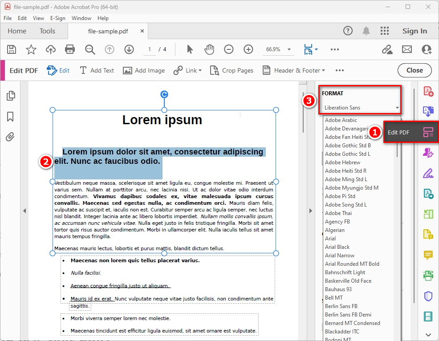This screenshot has width=439, height=341.
Task: Click the Close button to exit Edit PDF
Action: point(415,70)
